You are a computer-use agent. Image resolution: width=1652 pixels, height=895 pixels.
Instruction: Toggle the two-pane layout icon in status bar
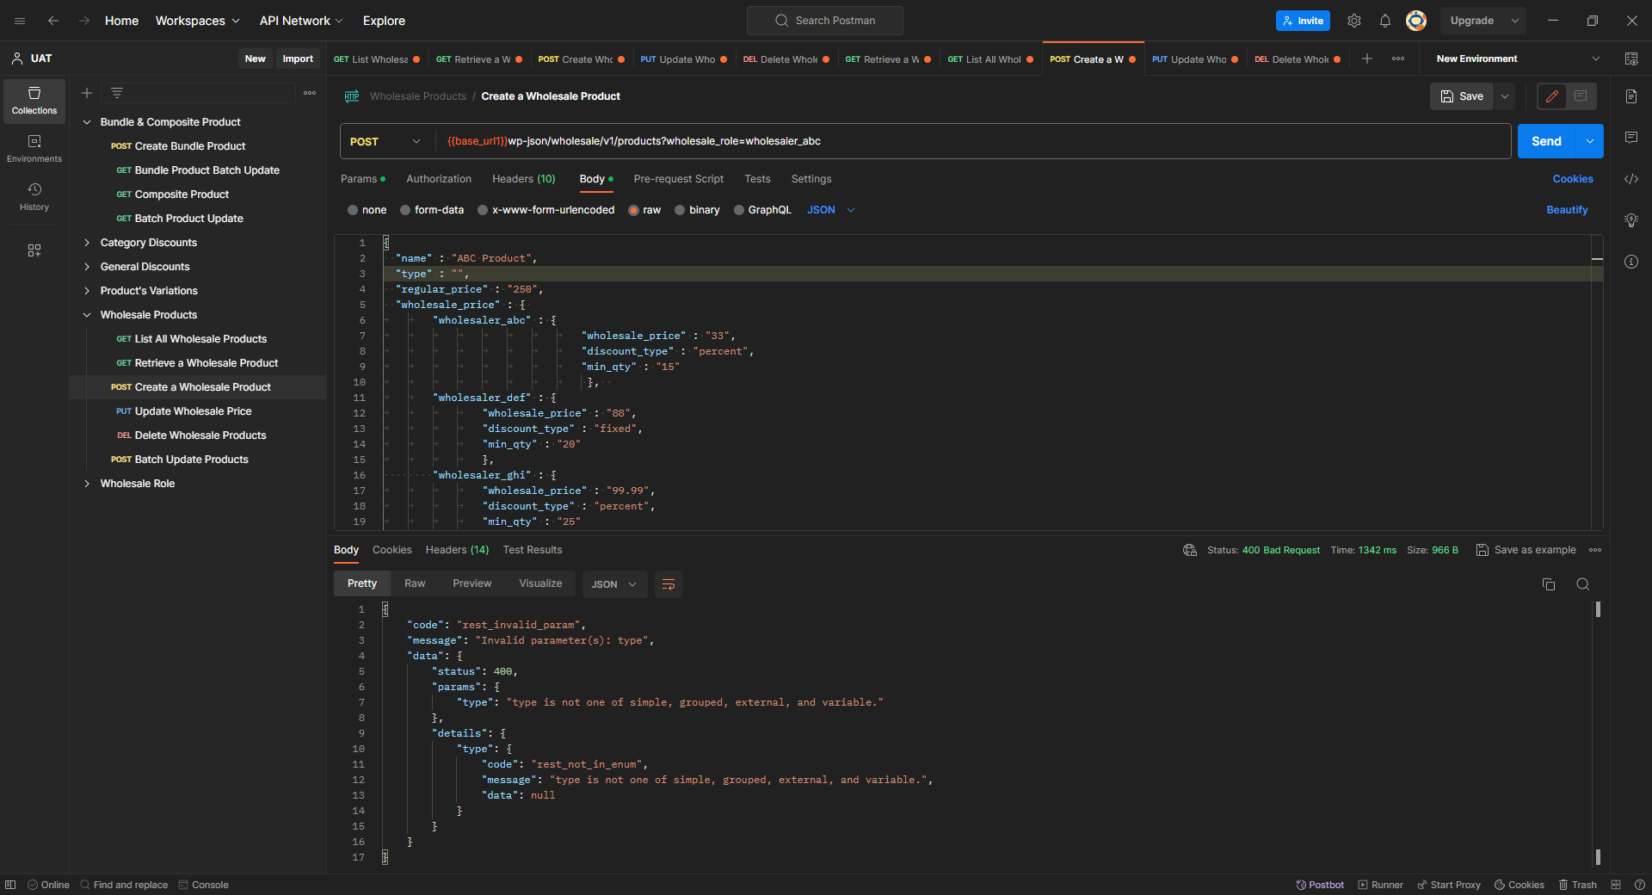tap(1616, 885)
